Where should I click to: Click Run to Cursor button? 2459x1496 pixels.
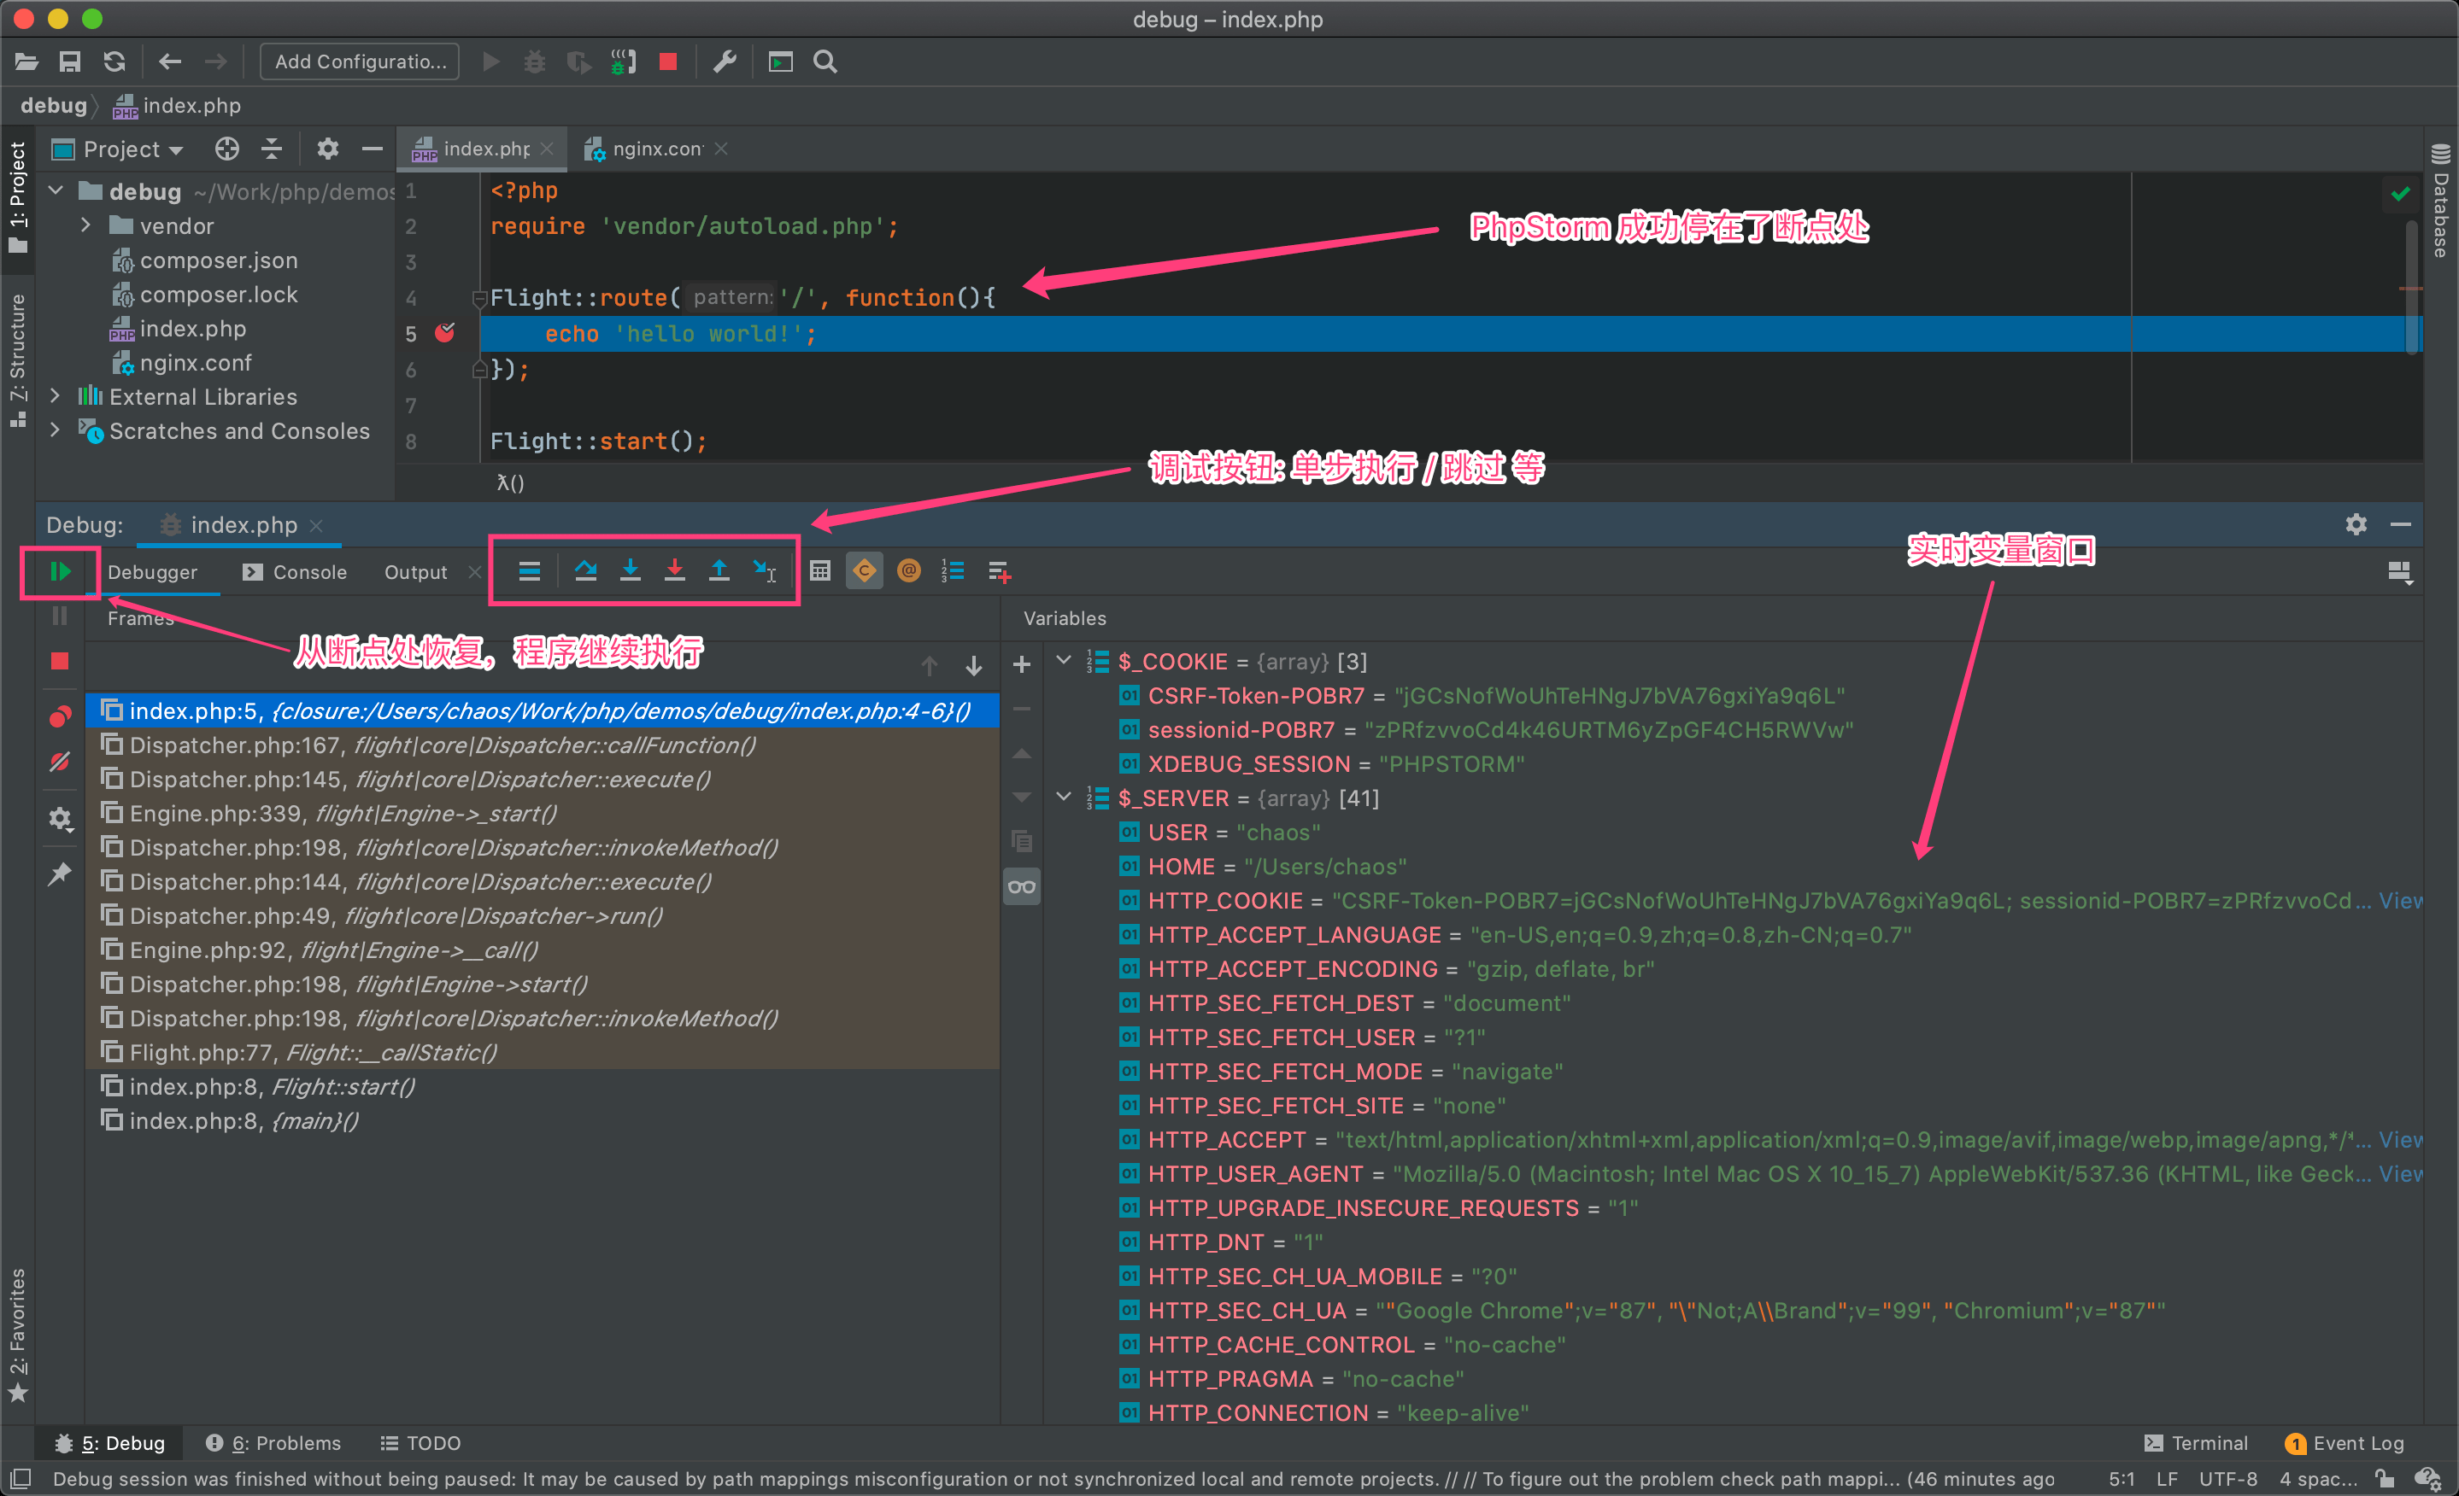[x=765, y=571]
